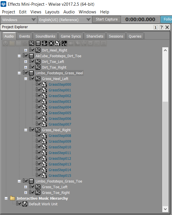Select the GrassStep015 sound icon

pos(44,175)
